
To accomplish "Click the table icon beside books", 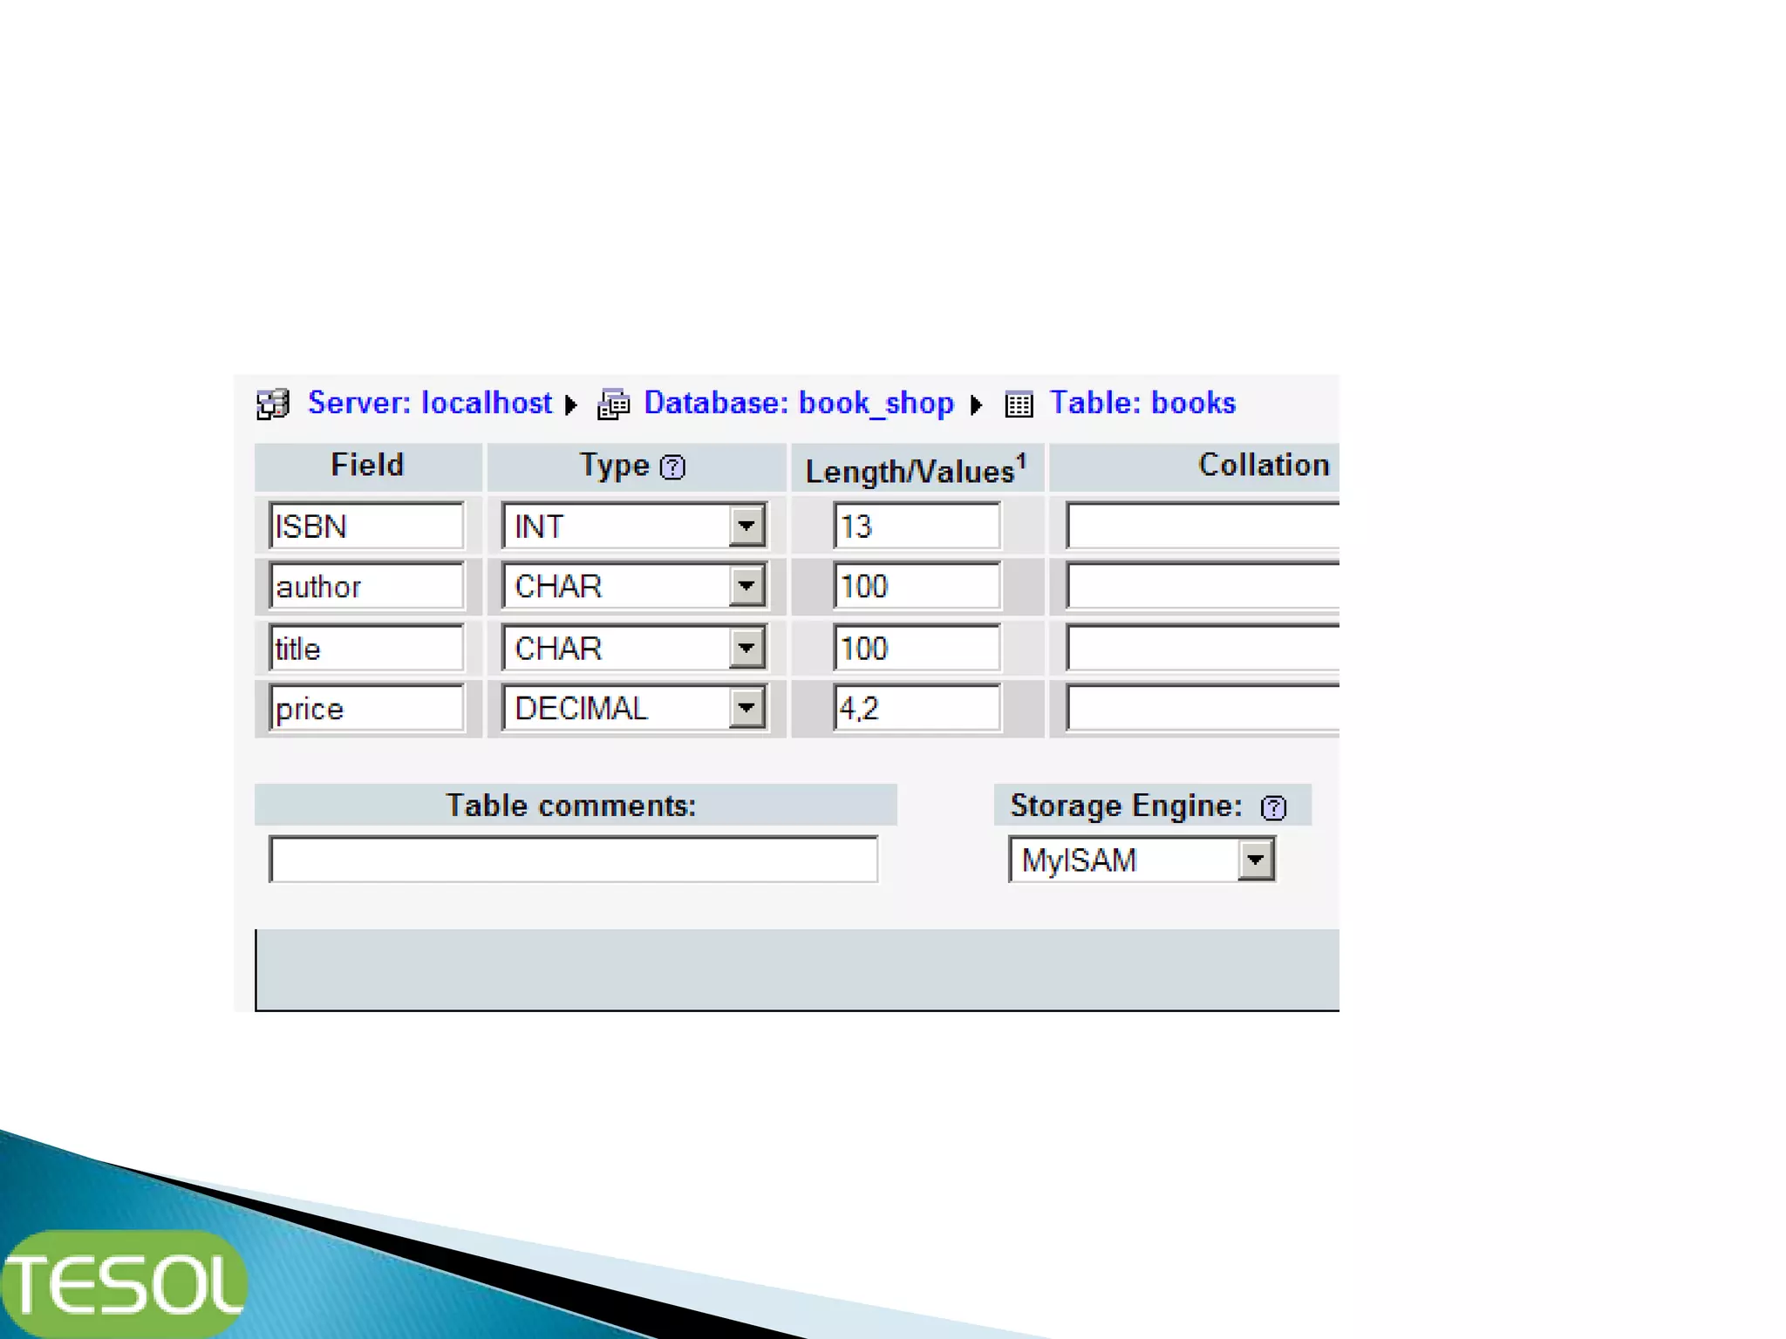I will pos(1018,404).
